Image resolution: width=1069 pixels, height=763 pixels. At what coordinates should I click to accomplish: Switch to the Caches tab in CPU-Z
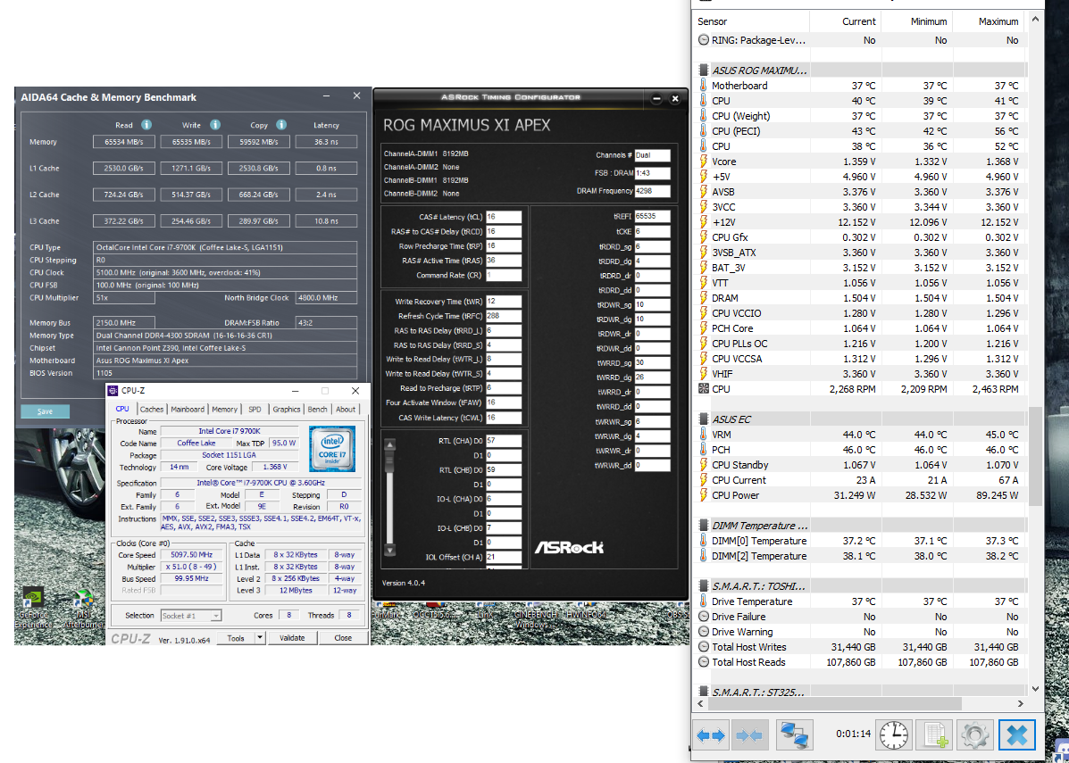click(x=151, y=410)
